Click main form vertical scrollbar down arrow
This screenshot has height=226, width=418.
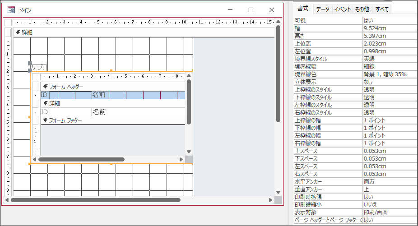(x=278, y=193)
